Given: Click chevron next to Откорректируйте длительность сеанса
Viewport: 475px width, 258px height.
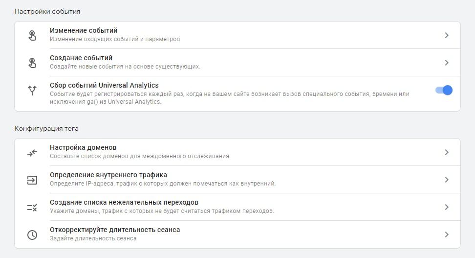Looking at the screenshot, I should [447, 235].
